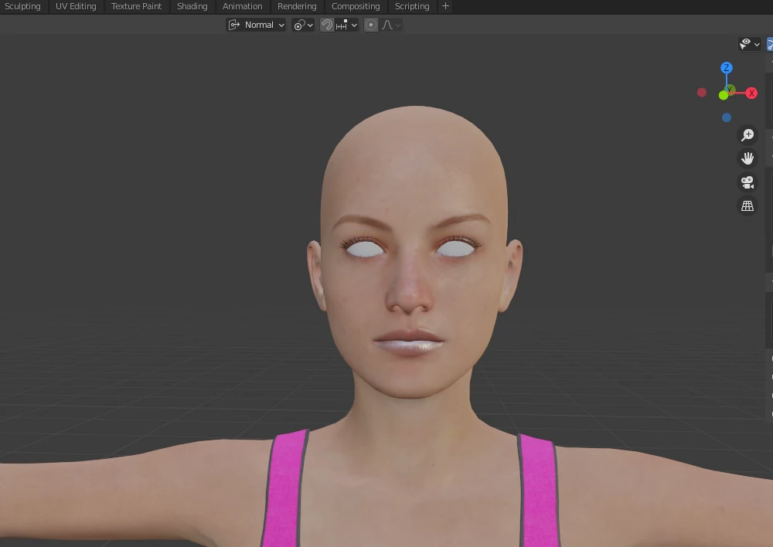Open the Shading workspace tab
The height and width of the screenshot is (547, 773).
pyautogui.click(x=192, y=6)
